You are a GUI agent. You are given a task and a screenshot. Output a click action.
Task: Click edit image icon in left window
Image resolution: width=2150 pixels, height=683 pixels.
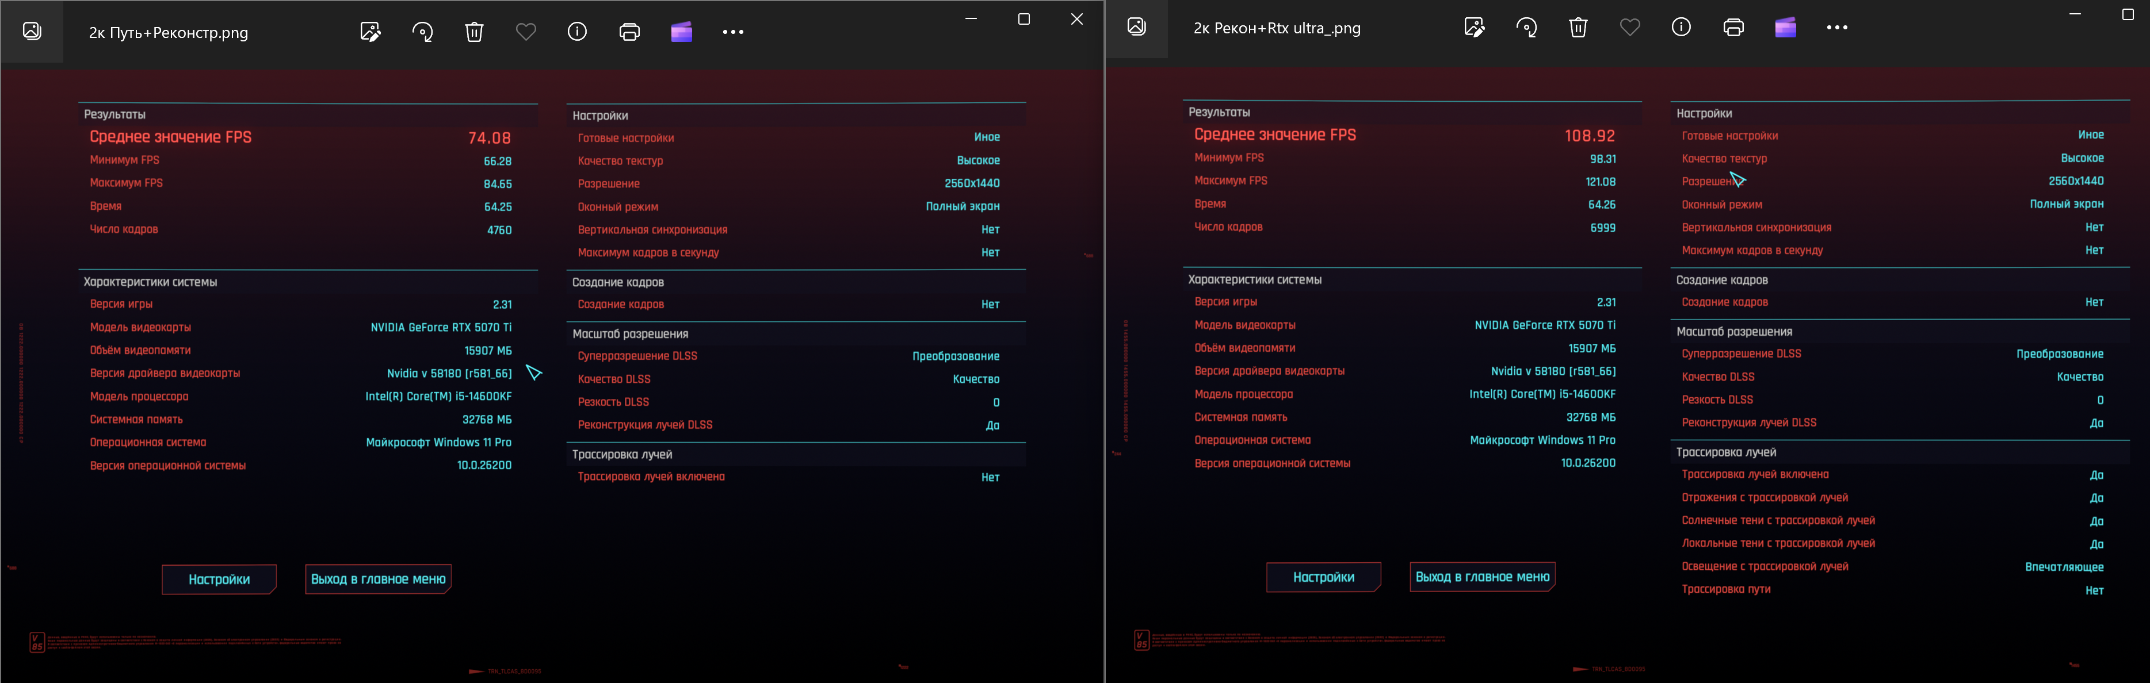pos(371,33)
